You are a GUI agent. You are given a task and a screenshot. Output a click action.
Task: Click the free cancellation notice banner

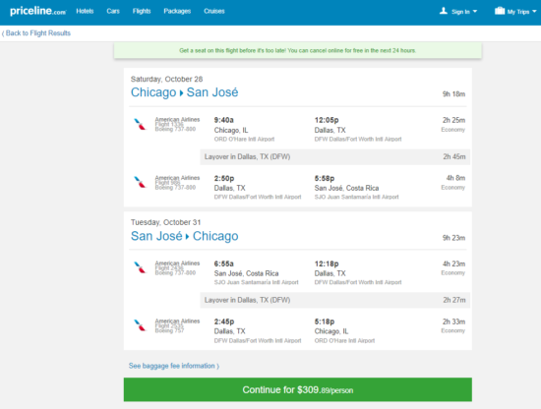coord(298,51)
